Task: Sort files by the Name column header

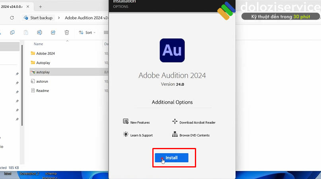Action: click(x=39, y=44)
